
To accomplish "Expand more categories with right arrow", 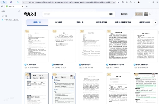I will point(155,22).
